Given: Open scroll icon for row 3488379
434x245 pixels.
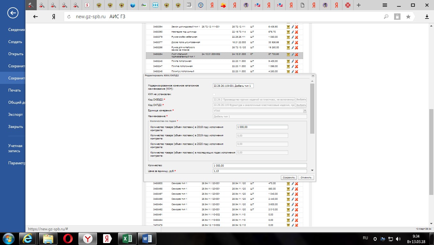Looking at the screenshot, I should tap(288, 37).
